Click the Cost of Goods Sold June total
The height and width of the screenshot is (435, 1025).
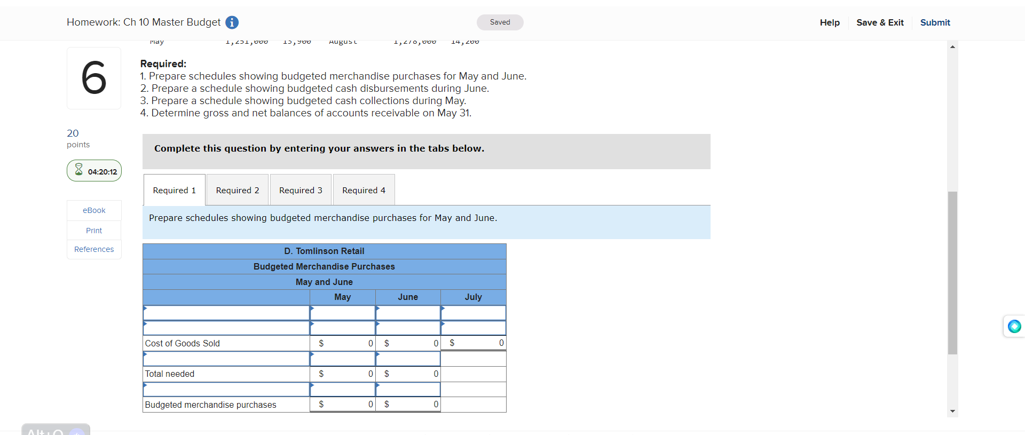(x=408, y=343)
